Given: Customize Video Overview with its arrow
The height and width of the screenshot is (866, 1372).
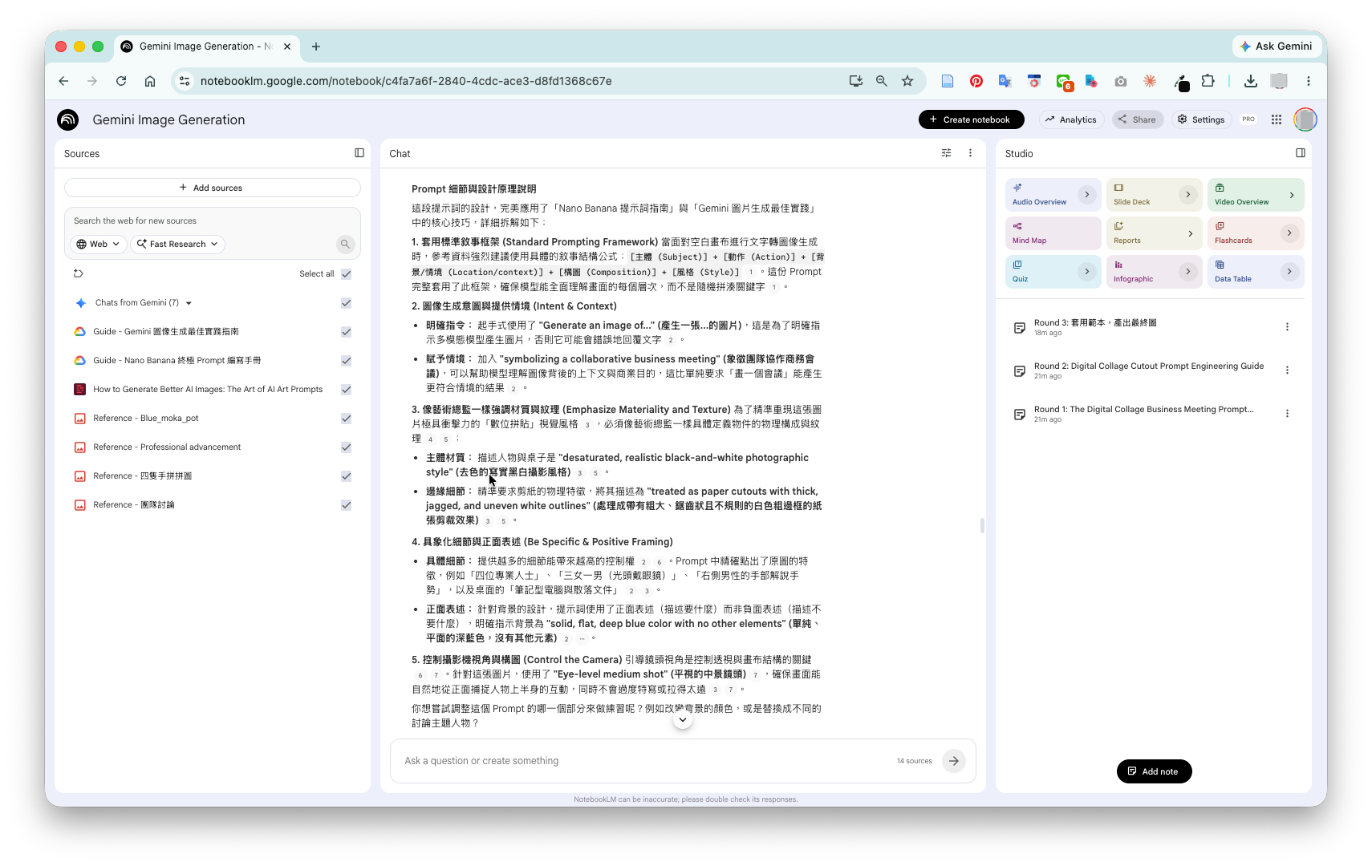Looking at the screenshot, I should (x=1291, y=195).
